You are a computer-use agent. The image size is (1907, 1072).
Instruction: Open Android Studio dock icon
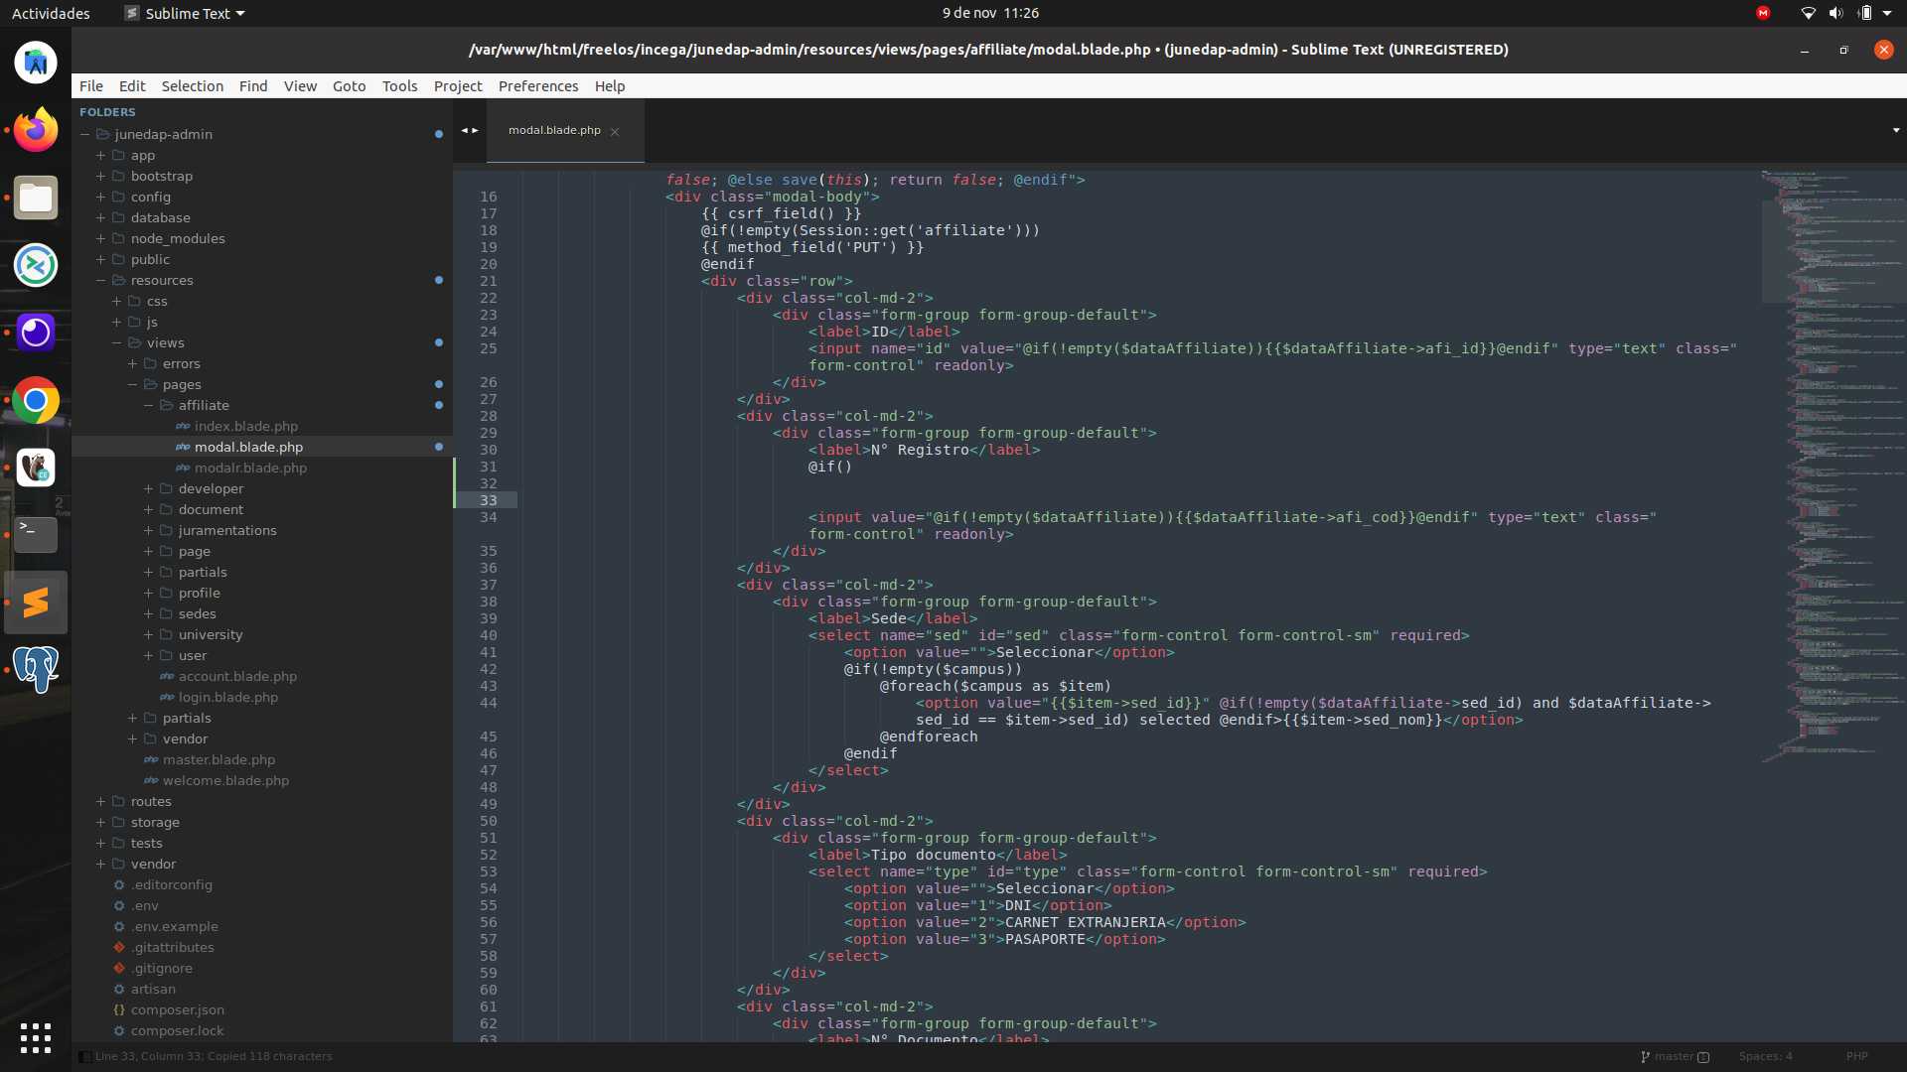36,63
